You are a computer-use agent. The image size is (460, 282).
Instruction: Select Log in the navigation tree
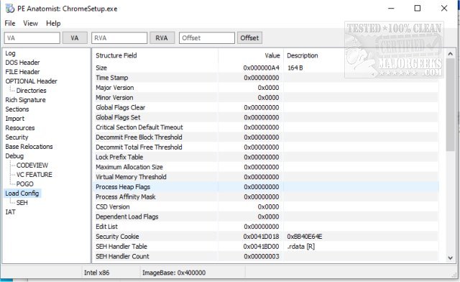(10, 53)
